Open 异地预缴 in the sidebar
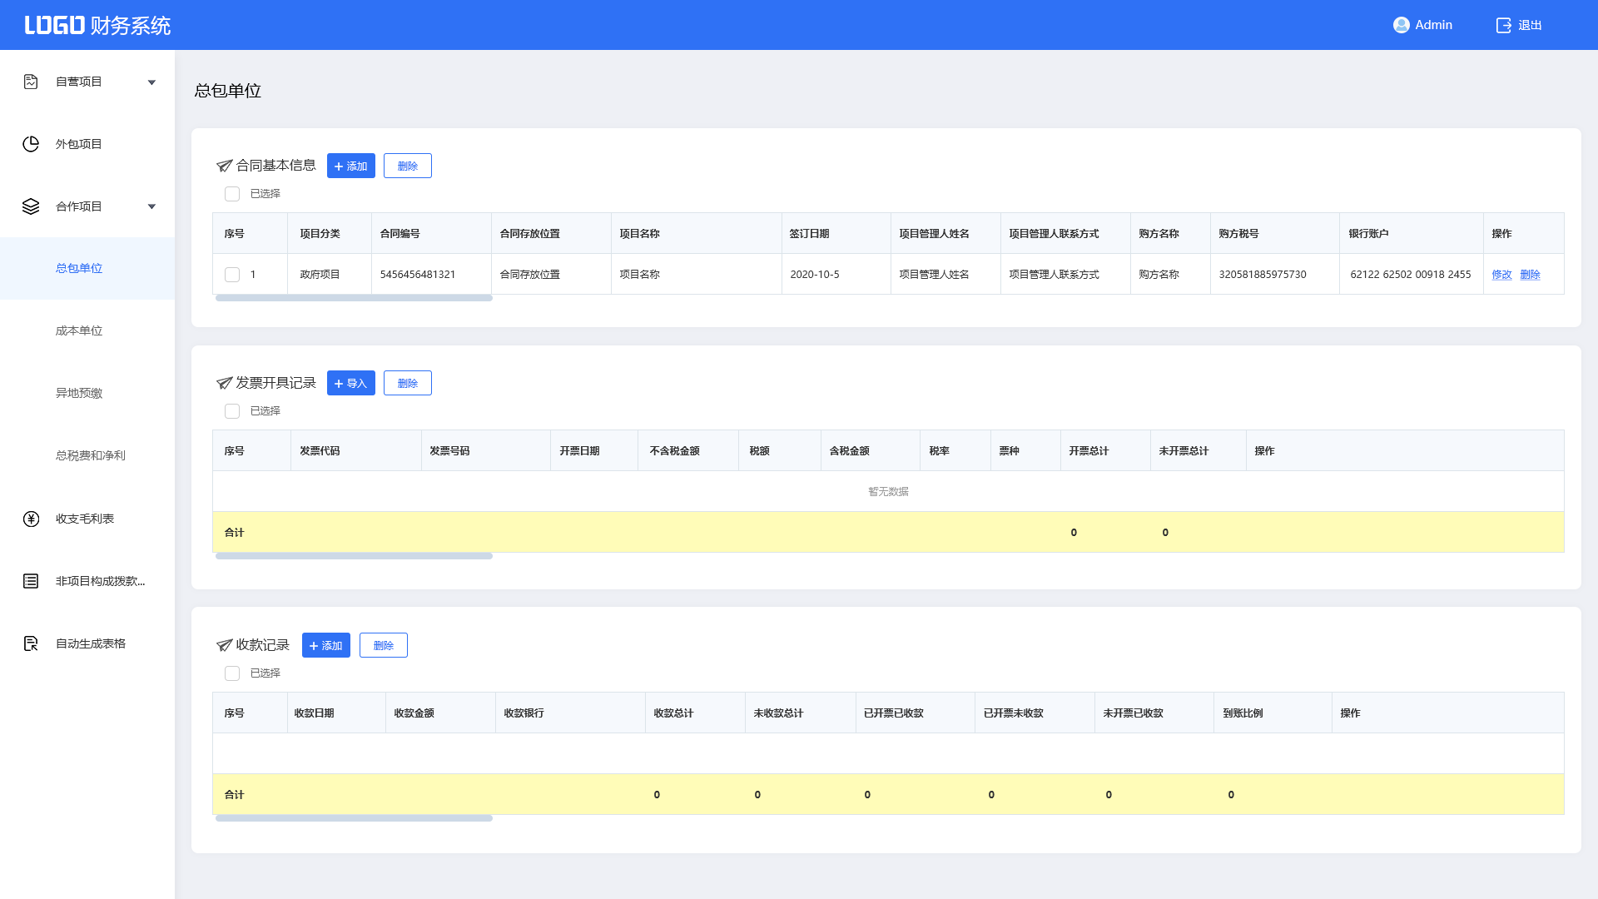Image resolution: width=1598 pixels, height=899 pixels. [x=79, y=394]
